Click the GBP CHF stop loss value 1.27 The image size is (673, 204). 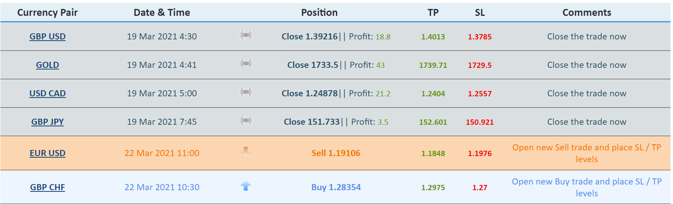pos(480,188)
